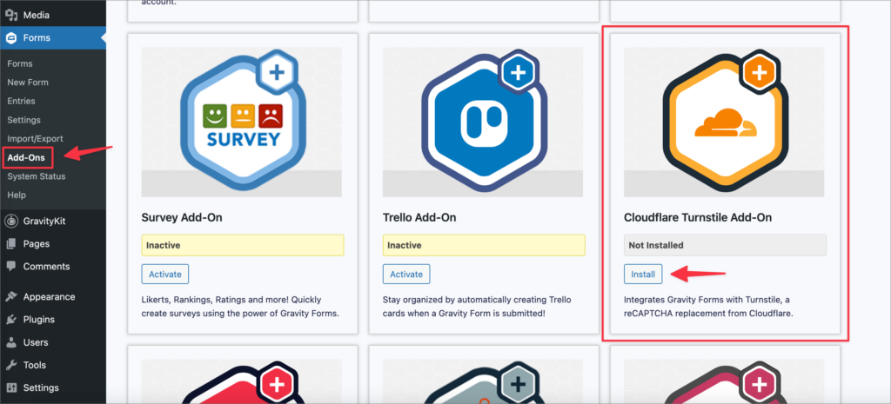This screenshot has height=404, width=891.
Task: Click the Appearance paintbrush icon
Action: point(11,297)
